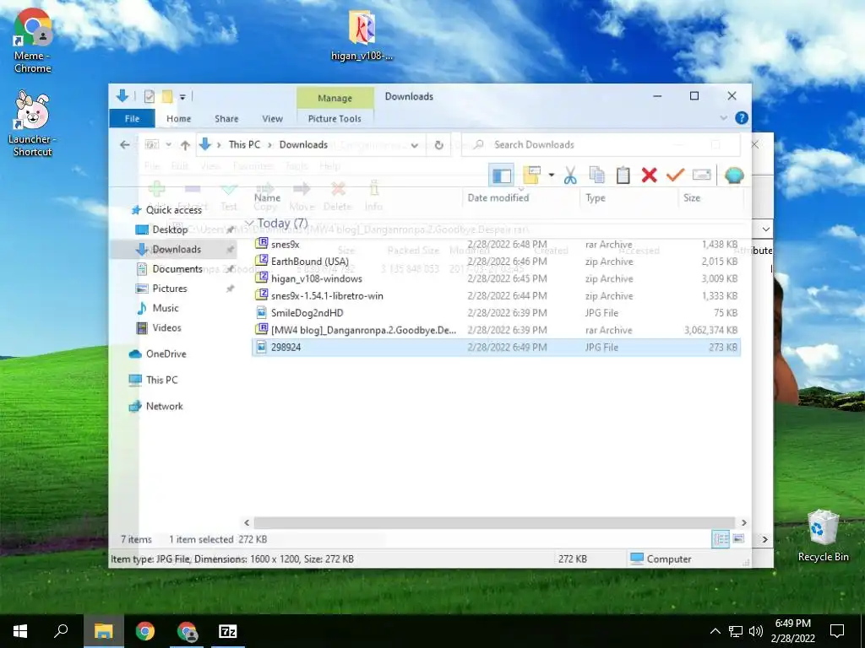Open the Home ribbon tab
Viewport: 865px width, 648px height.
(x=179, y=118)
